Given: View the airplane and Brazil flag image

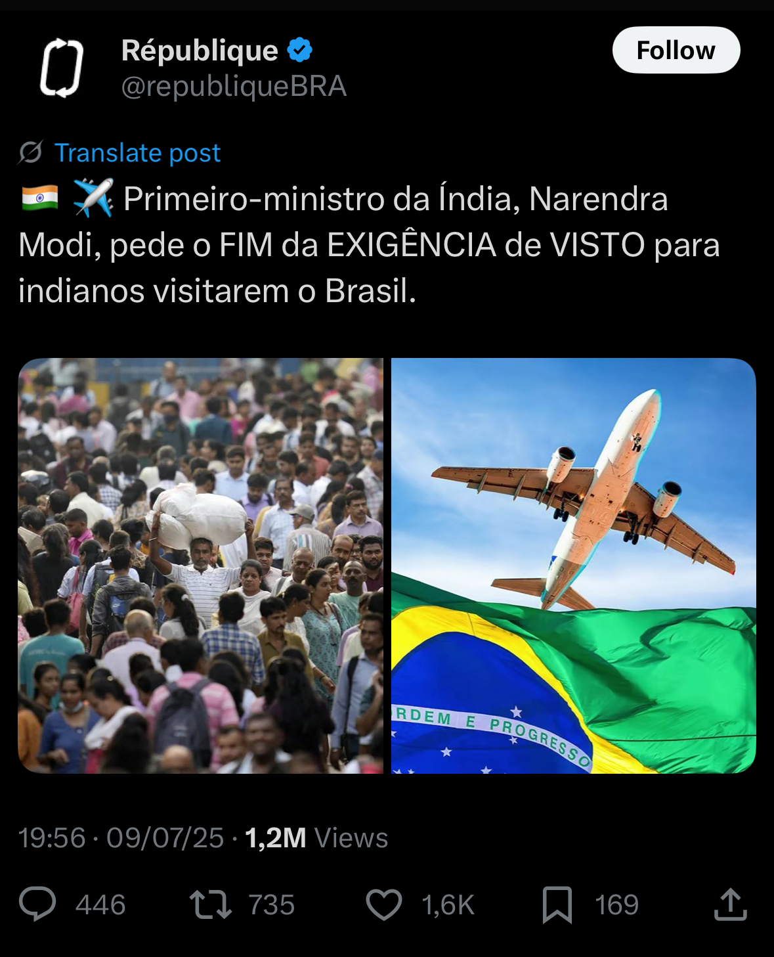Looking at the screenshot, I should click(x=574, y=566).
